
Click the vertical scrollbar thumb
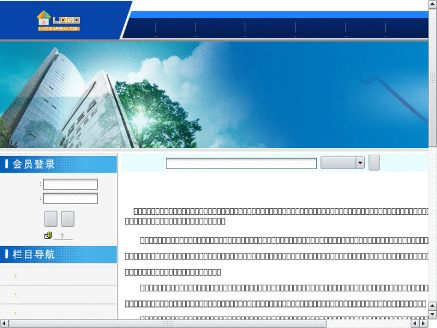pos(433,78)
